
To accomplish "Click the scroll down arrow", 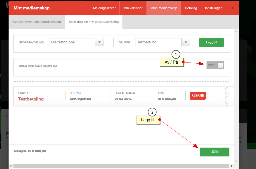I will pyautogui.click(x=236, y=161).
